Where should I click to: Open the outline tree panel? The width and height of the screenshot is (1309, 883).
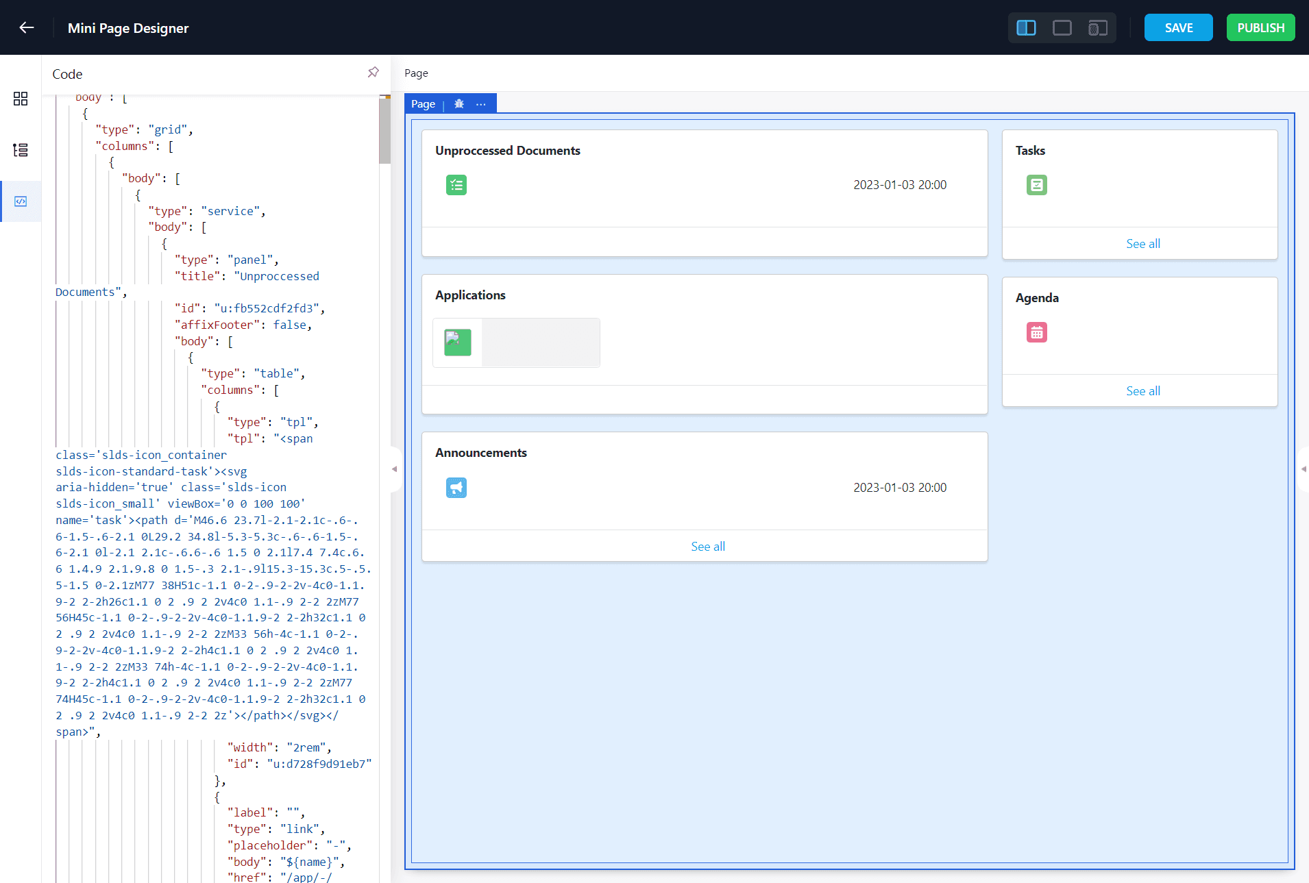[x=21, y=150]
